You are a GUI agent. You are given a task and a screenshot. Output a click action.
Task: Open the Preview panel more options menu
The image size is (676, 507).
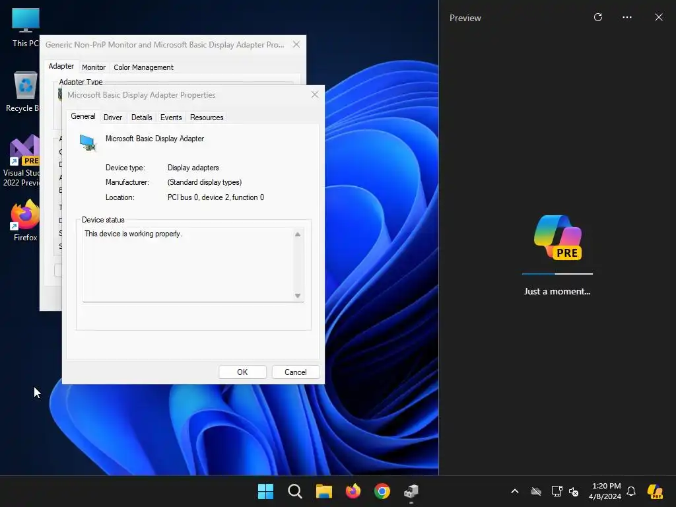pos(627,17)
